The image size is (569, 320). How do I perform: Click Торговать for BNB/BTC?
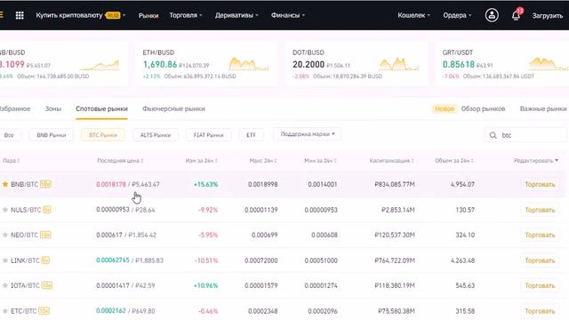coord(540,184)
